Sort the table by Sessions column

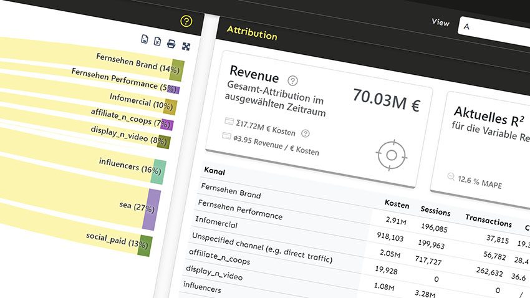coord(435,211)
